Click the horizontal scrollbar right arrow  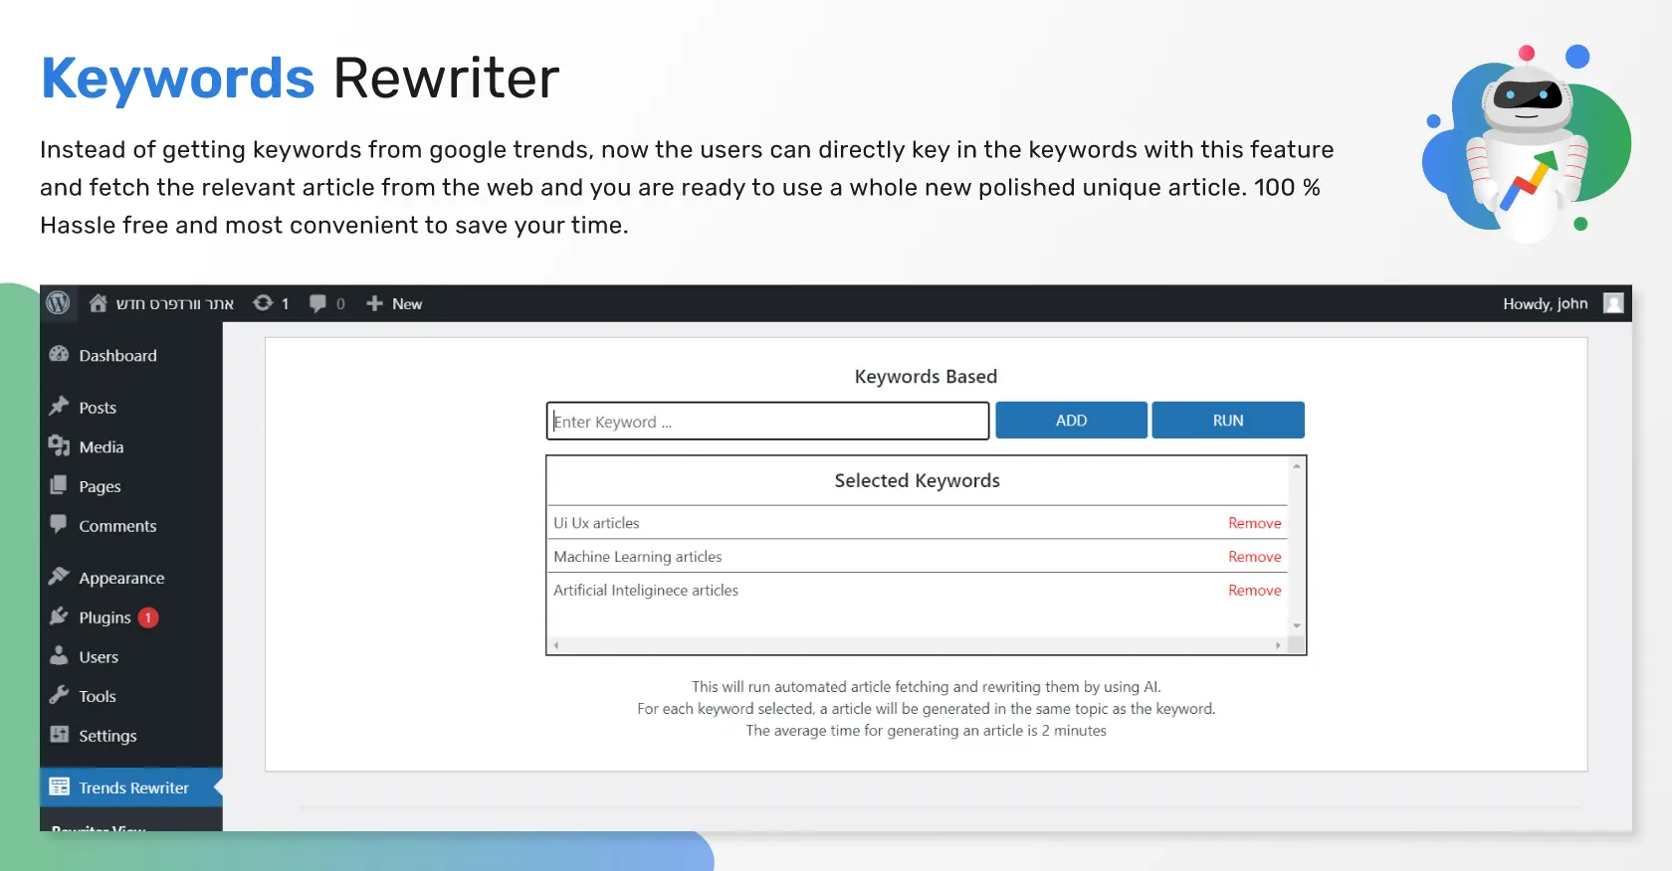point(1278,645)
